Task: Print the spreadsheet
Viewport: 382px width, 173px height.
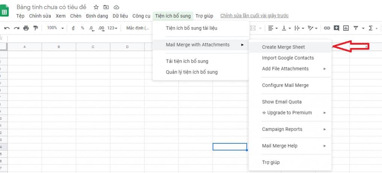Action: (26, 28)
